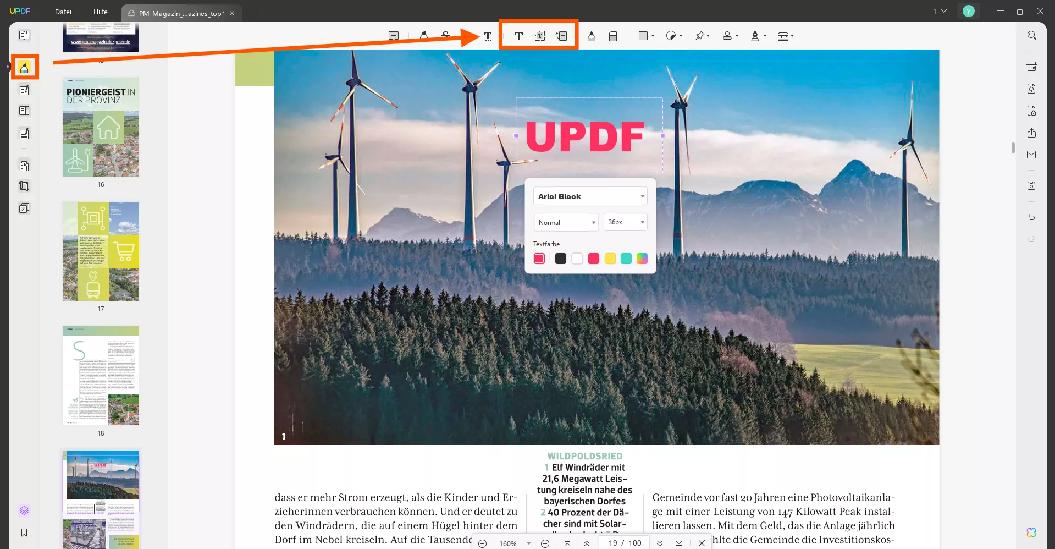
Task: Zoom in with the plus button
Action: click(x=545, y=543)
